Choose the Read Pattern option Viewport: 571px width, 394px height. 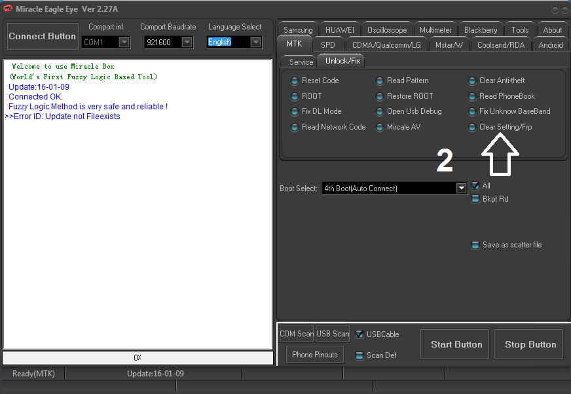403,81
